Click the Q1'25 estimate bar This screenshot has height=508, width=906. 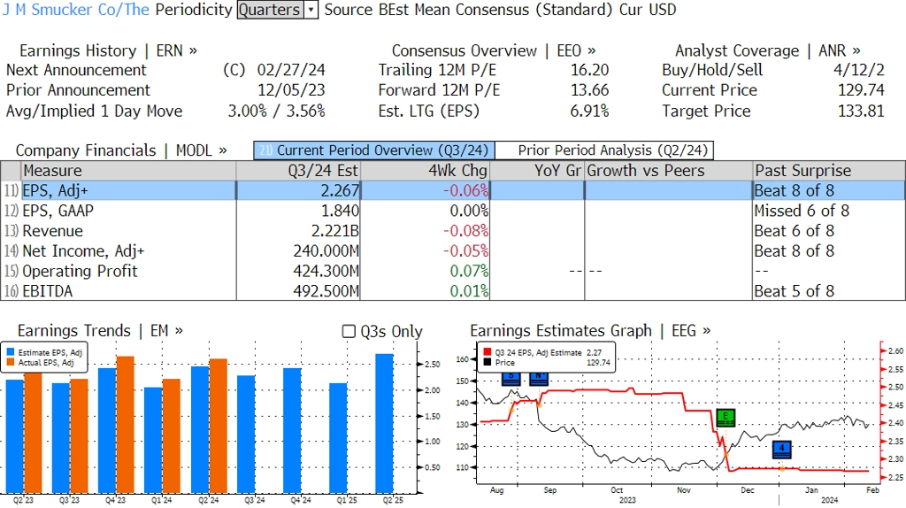[x=338, y=438]
